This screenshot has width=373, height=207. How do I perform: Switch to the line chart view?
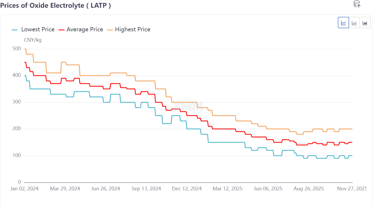343,23
